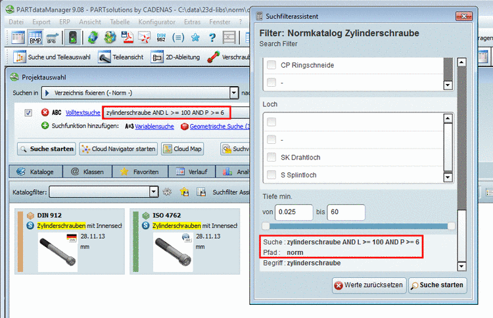Check the CP Ringschneide option
The height and width of the screenshot is (318, 493).
click(x=271, y=65)
